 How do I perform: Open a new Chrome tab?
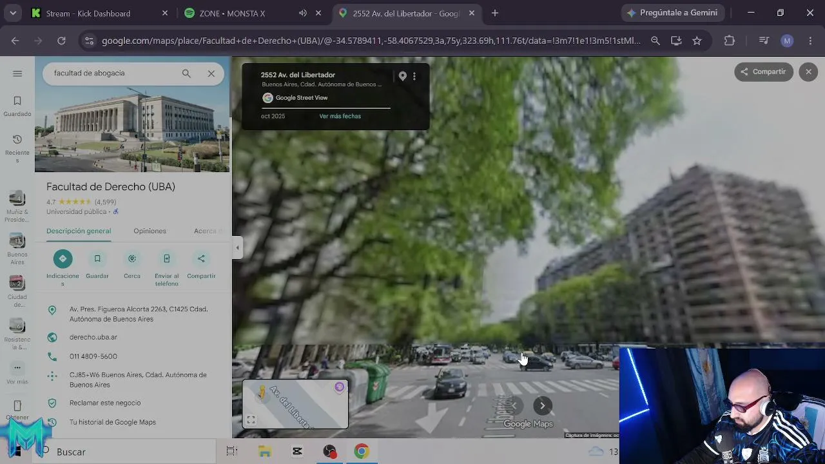494,13
